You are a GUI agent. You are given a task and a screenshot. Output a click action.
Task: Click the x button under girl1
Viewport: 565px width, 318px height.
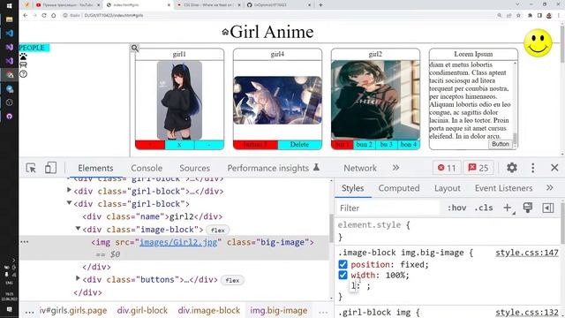(179, 145)
